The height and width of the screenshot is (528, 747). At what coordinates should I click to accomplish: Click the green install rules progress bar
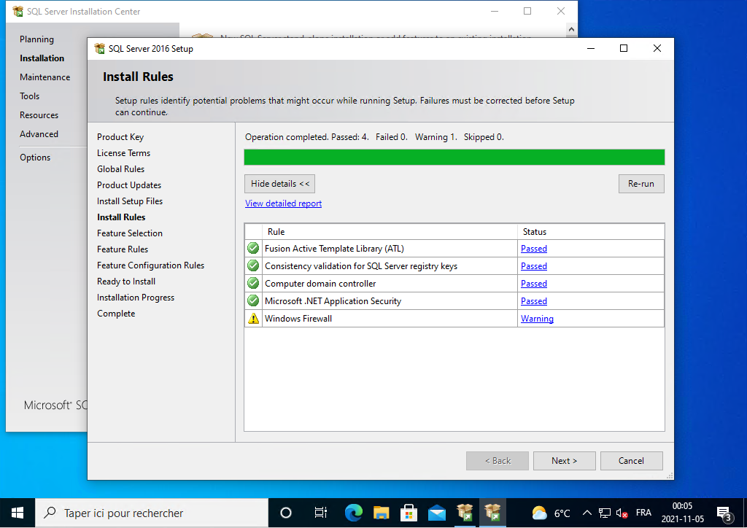[454, 157]
